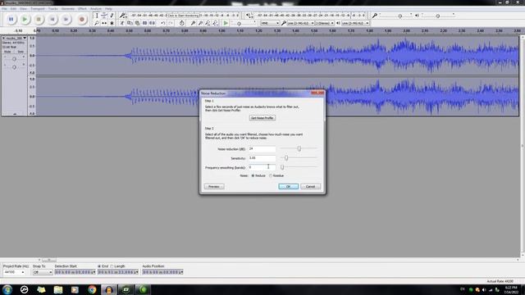Open the View menu
The image size is (525, 295).
coord(23,9)
